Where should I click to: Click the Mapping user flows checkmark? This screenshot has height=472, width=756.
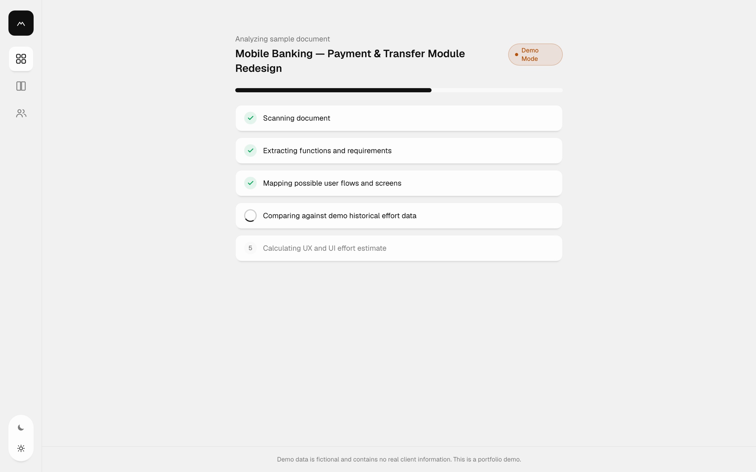(250, 183)
